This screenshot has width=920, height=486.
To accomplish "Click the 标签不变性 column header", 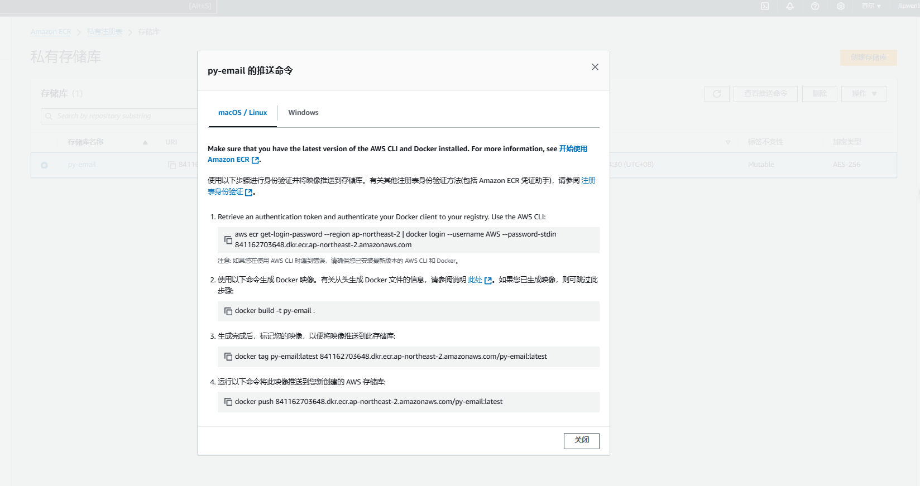I will (x=765, y=142).
